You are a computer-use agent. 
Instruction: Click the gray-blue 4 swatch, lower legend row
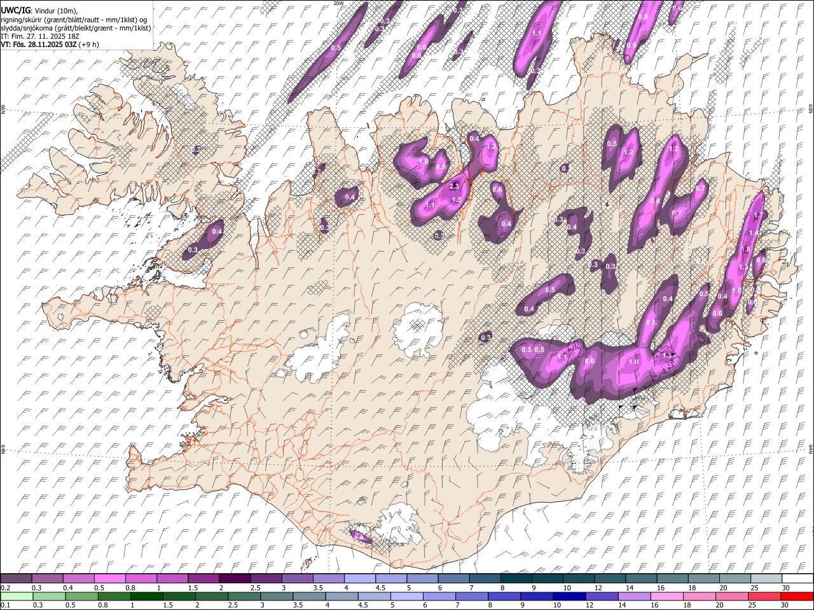tap(341, 597)
